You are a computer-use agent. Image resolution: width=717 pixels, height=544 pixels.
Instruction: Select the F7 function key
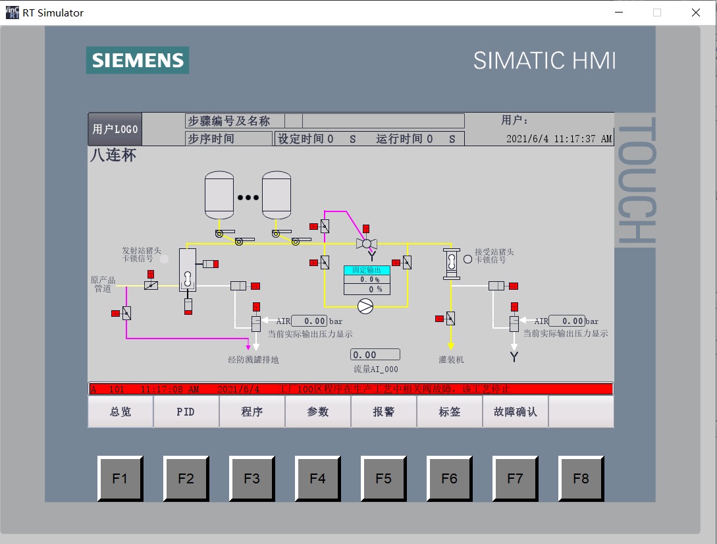(516, 479)
